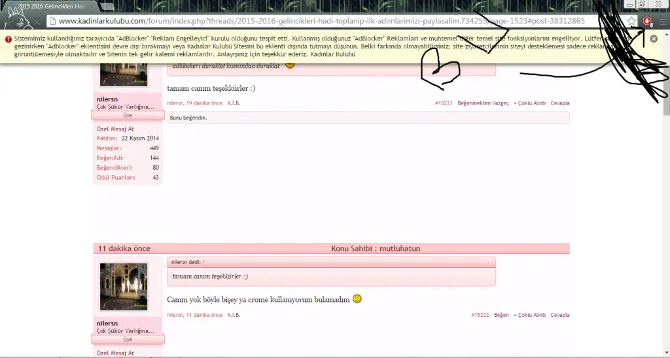Click the Ödül Puanları: 43 stat link
The image size is (670, 358).
coord(128,178)
